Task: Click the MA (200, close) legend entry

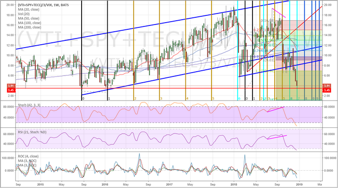Action: point(29,27)
